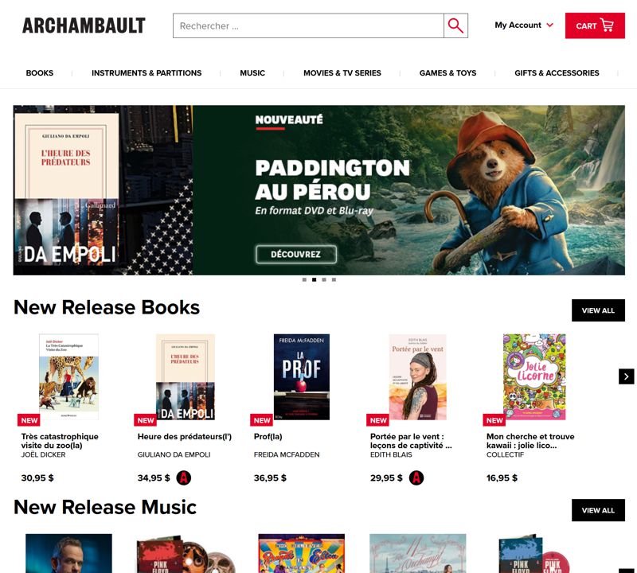Open the Books category menu
Image resolution: width=637 pixels, height=573 pixels.
click(x=39, y=73)
